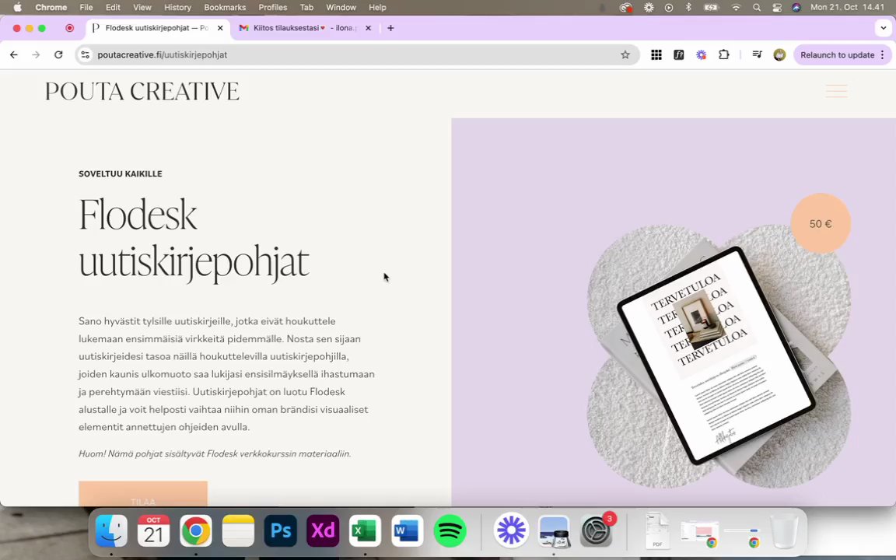Launch Word from the Dock
Viewport: 896px width, 560px height.
(x=408, y=531)
